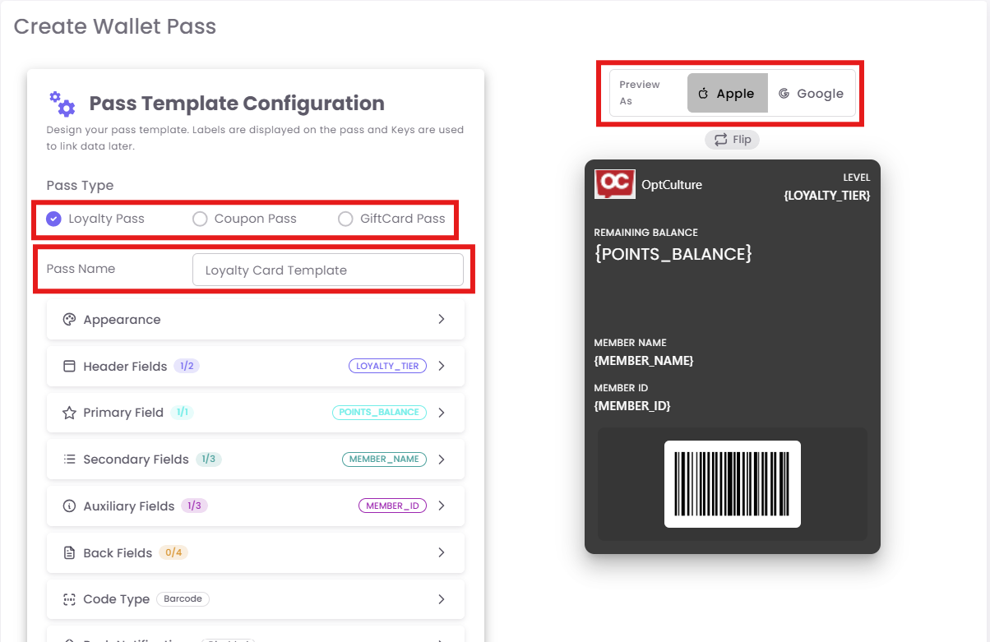The width and height of the screenshot is (990, 642).
Task: Click the Header Fields layout icon
Action: click(x=69, y=367)
